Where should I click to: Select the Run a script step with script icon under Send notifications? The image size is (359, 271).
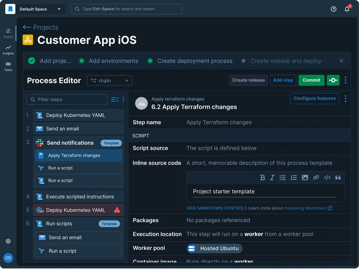click(x=79, y=180)
